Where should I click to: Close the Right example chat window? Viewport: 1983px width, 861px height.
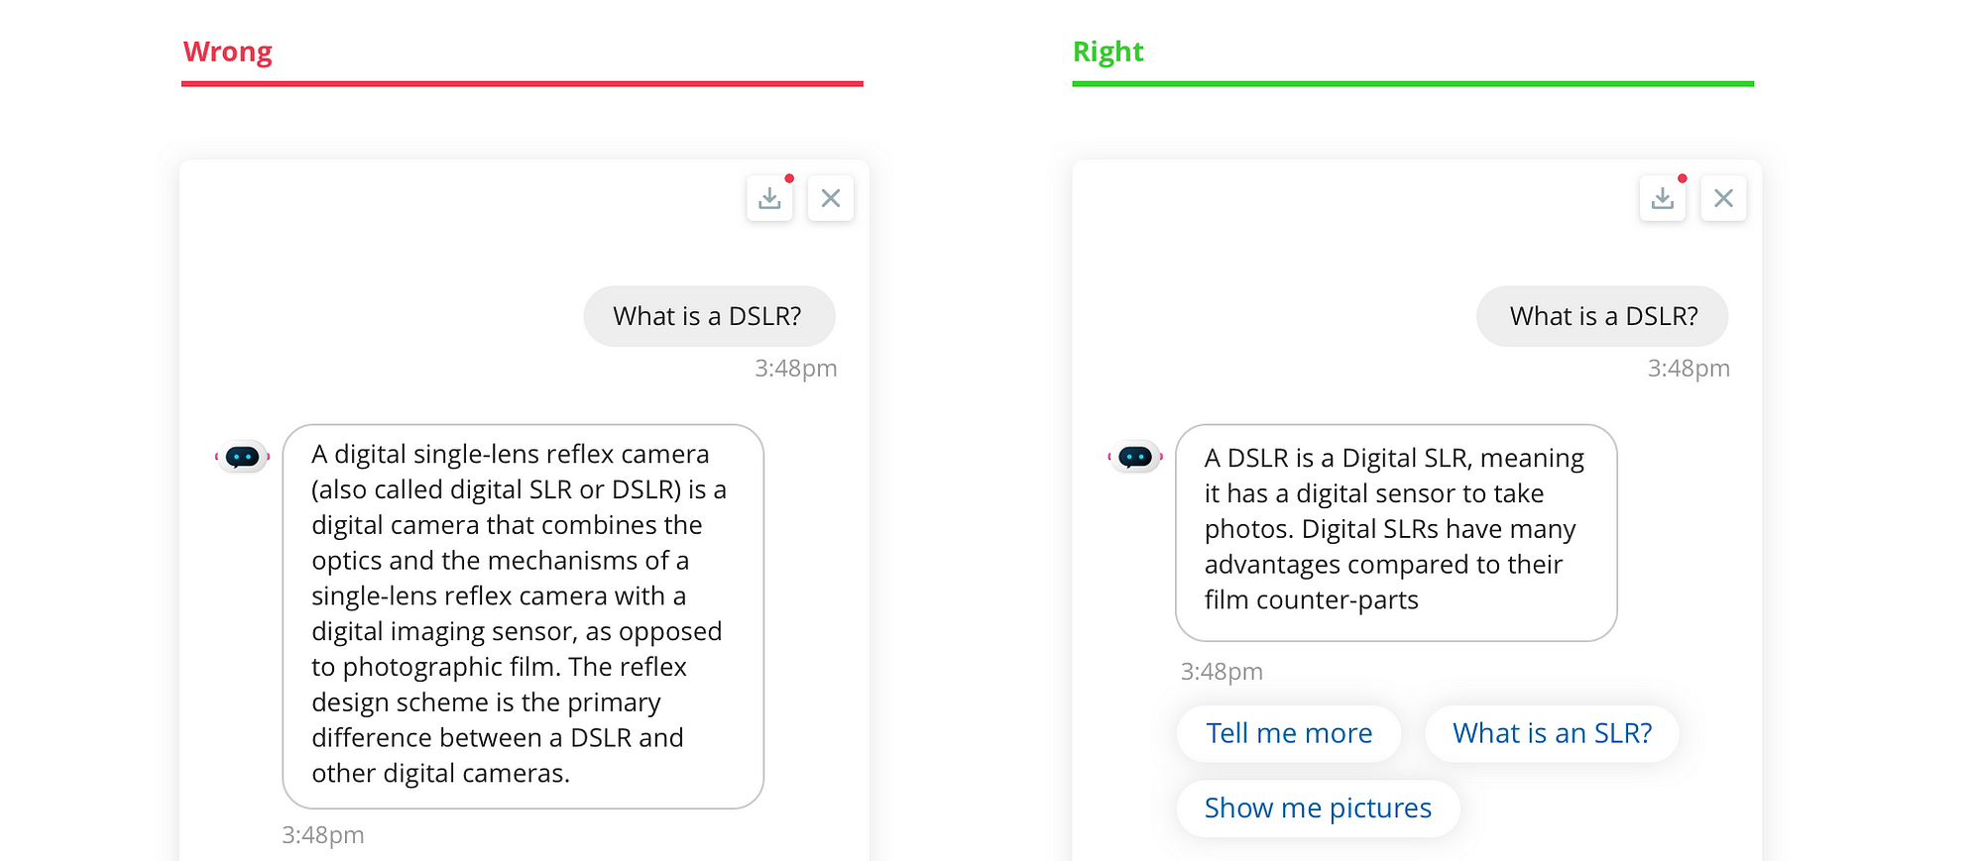coord(1724,198)
